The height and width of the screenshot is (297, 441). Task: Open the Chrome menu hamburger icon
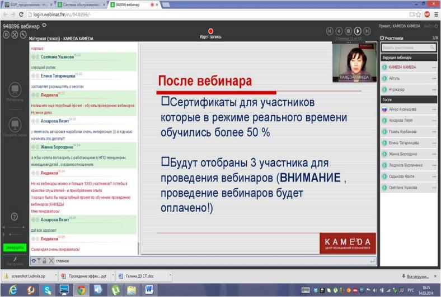pyautogui.click(x=436, y=15)
